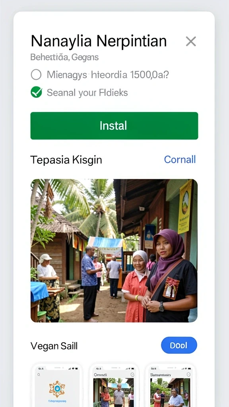Select the Mienagys hteordia radio option
Screen dimensions: 229x407
36,75
